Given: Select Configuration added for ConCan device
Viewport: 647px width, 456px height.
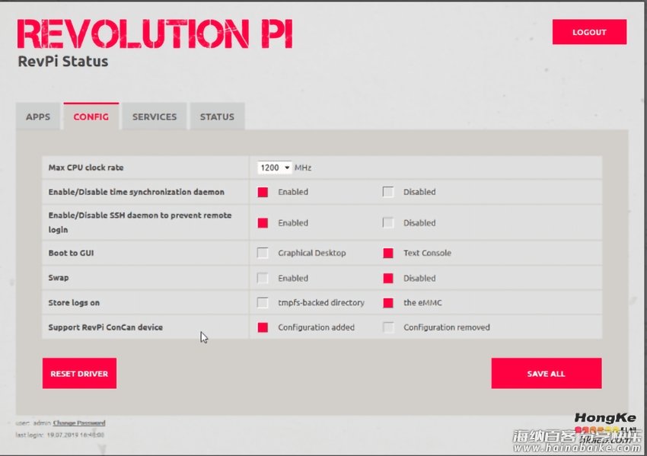Looking at the screenshot, I should [263, 327].
